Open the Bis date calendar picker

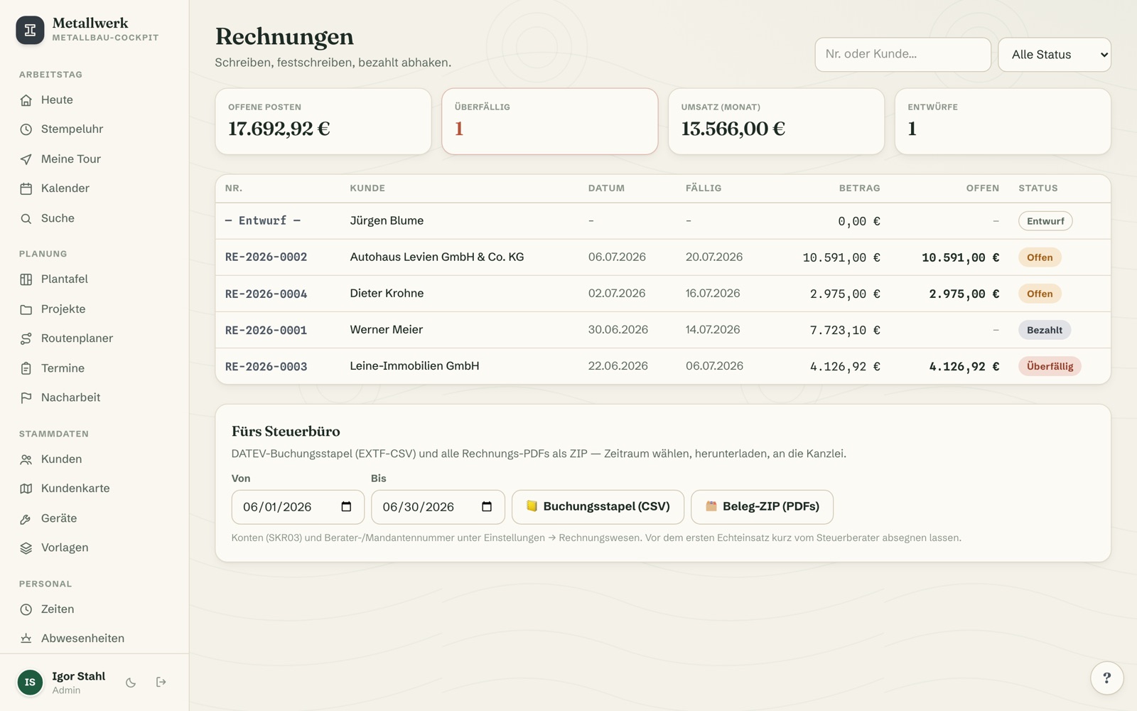487,507
